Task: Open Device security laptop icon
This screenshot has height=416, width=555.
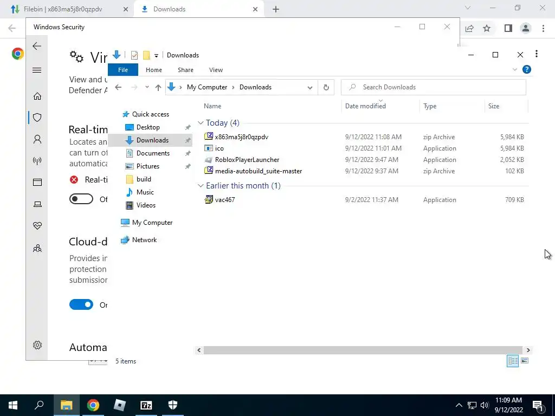Action: [37, 204]
